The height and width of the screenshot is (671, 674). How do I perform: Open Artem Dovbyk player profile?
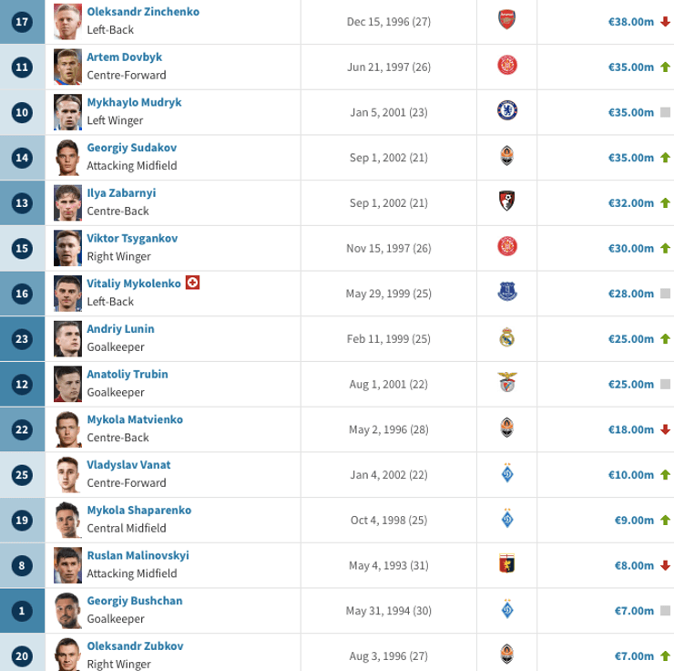tap(125, 57)
